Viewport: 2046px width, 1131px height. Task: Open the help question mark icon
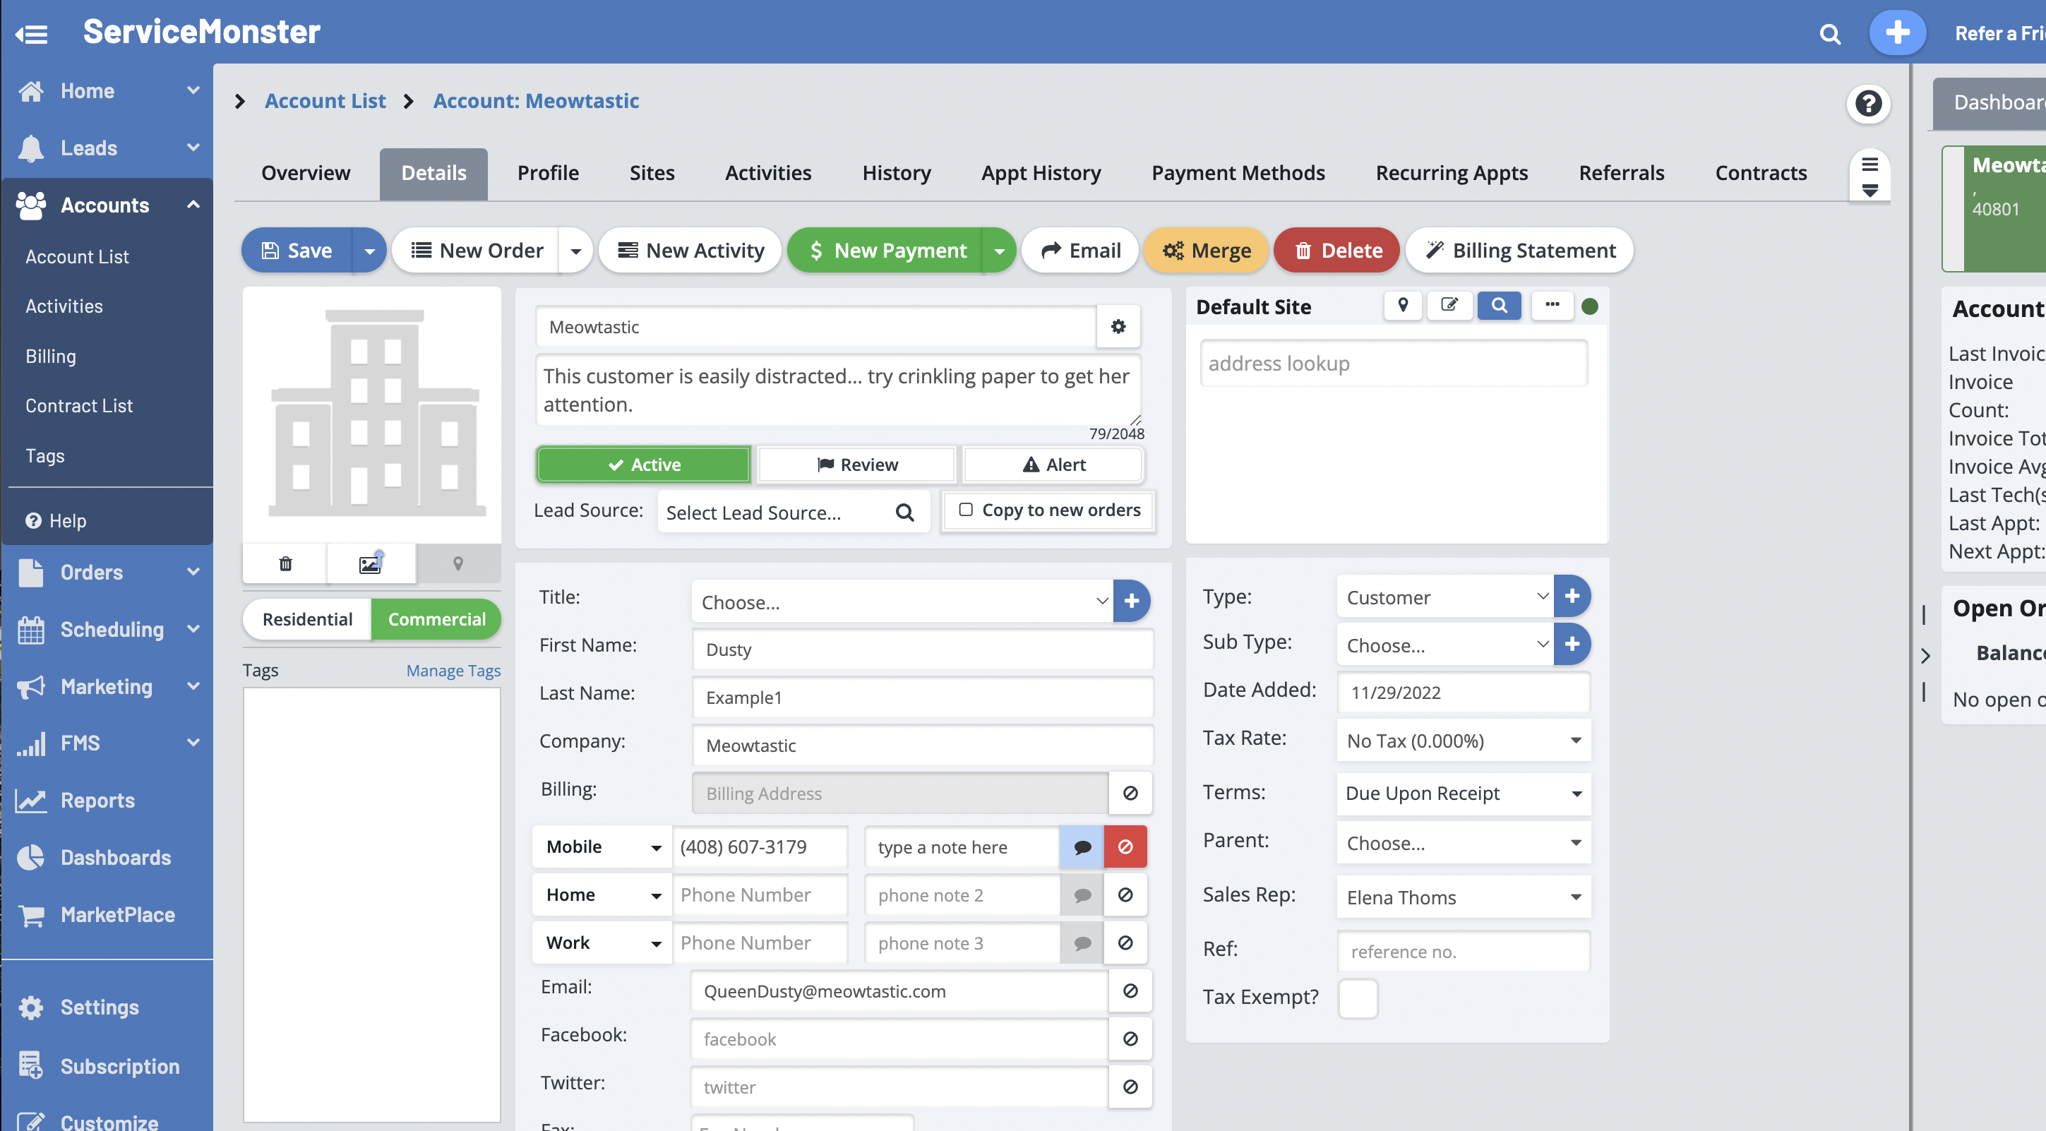[x=1867, y=103]
